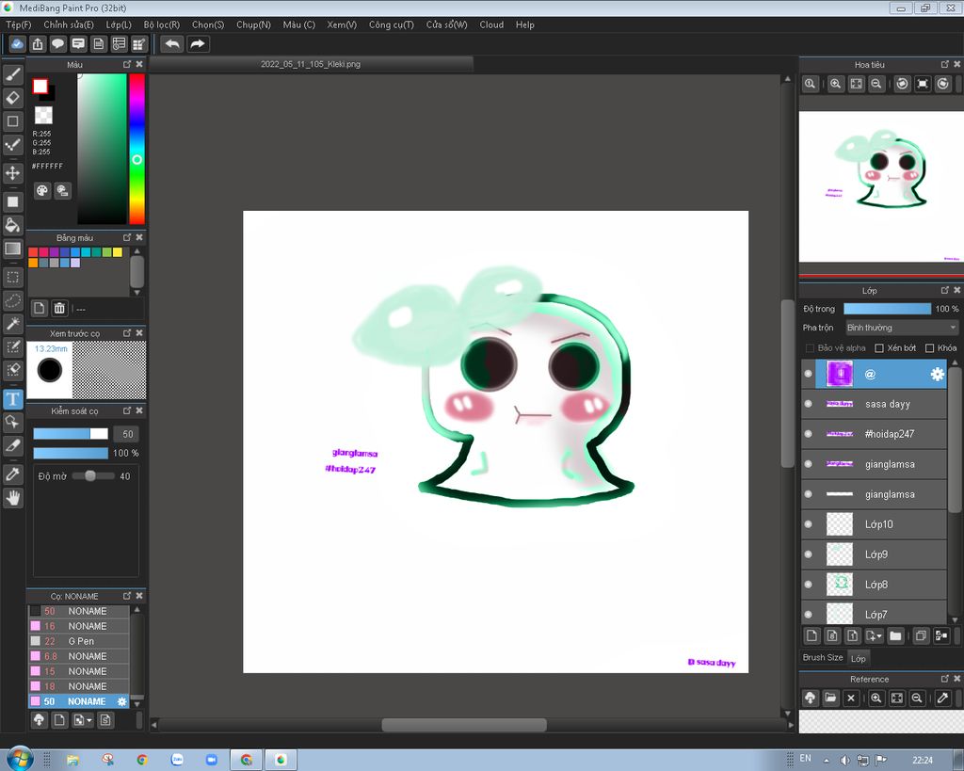Click the document tab 2022_05_11_105_Kleki.png
This screenshot has width=964, height=771.
(x=311, y=64)
